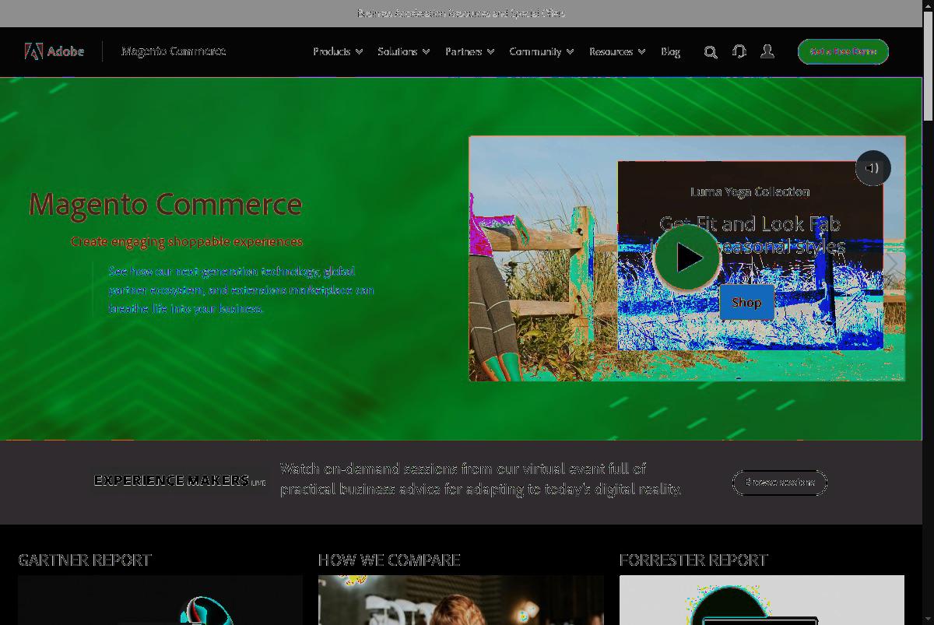Viewport: 934px width, 625px height.
Task: Click the FORRESTER REPORT heading
Action: 693,560
